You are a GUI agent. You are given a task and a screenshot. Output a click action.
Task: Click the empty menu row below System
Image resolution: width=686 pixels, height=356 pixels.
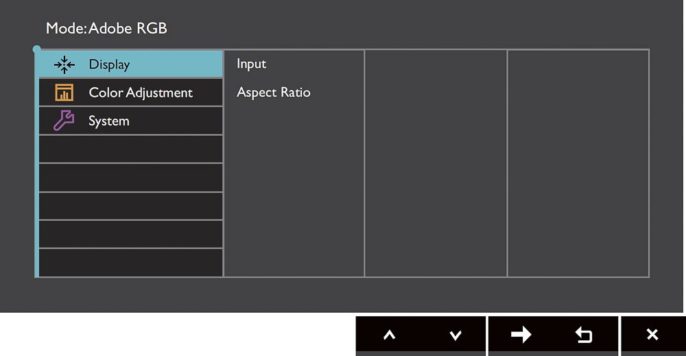click(131, 149)
